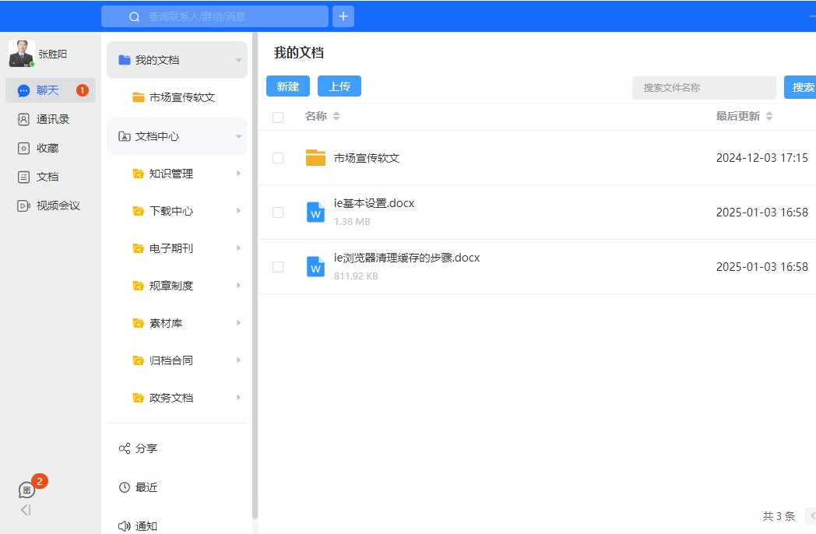Open the ie基本设置.docx Word file icon
Image resolution: width=816 pixels, height=534 pixels.
315,212
